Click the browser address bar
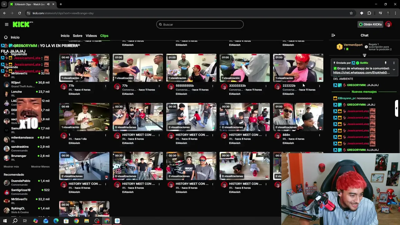The height and width of the screenshot is (225, 400). 187,13
